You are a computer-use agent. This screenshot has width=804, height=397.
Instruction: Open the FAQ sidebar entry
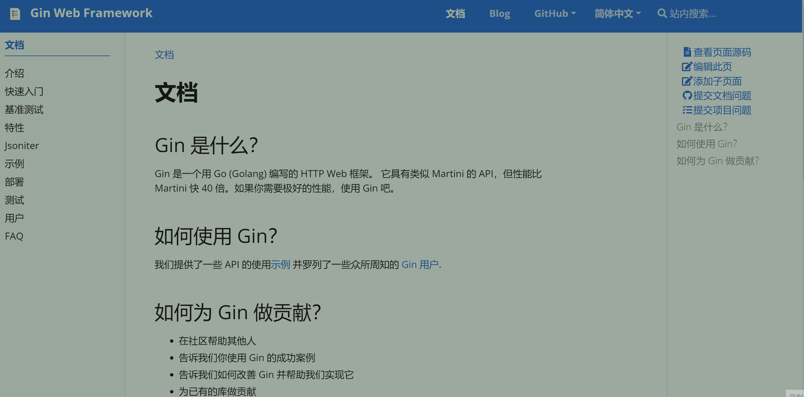[14, 236]
